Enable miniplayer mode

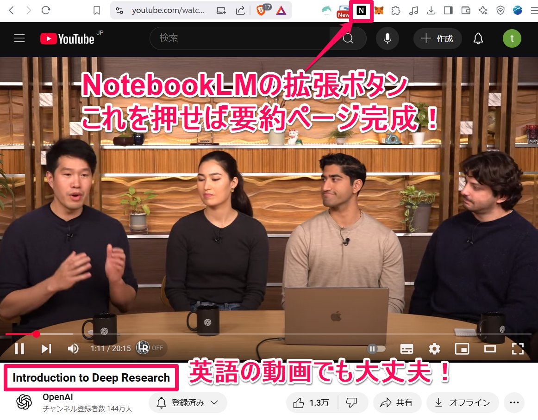[x=462, y=349]
